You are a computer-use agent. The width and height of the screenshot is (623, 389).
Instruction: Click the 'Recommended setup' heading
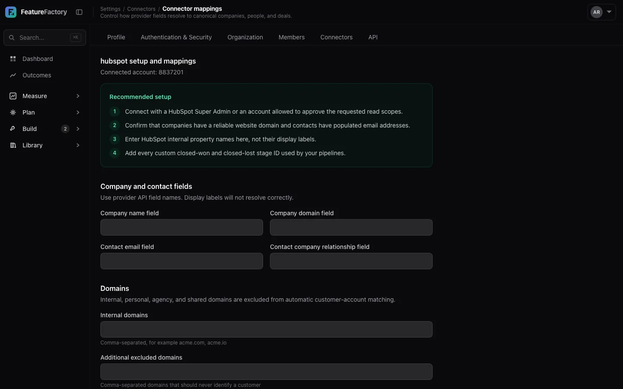click(x=140, y=97)
